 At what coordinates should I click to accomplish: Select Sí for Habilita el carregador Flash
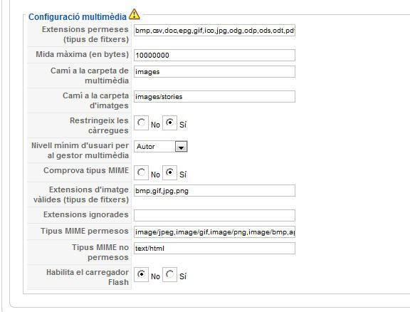click(169, 274)
